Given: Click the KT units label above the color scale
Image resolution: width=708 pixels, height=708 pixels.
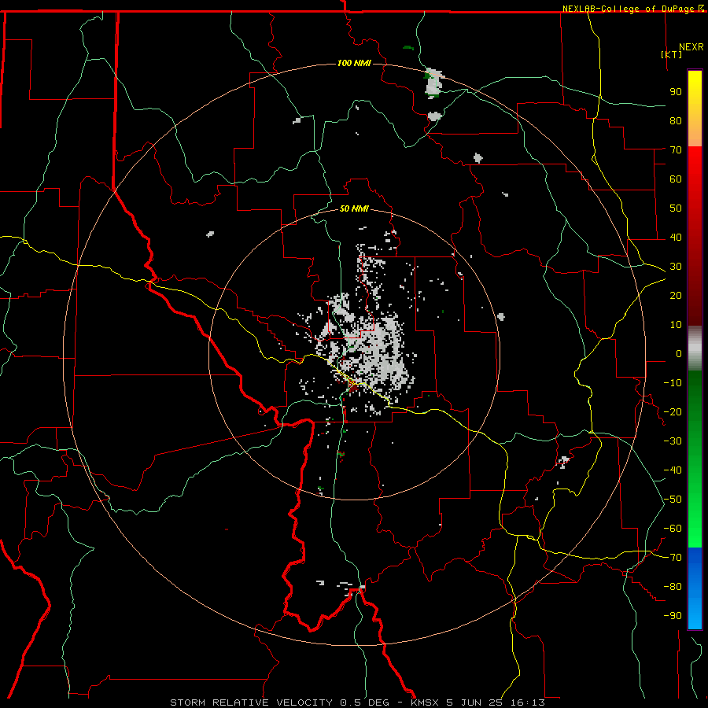Looking at the screenshot, I should 672,54.
